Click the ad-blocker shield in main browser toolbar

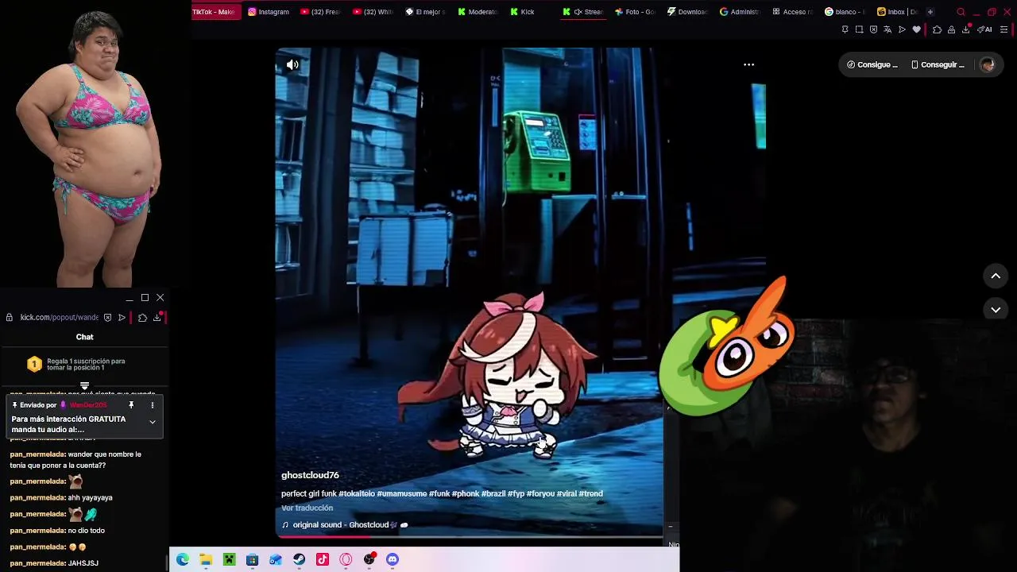[x=873, y=29]
